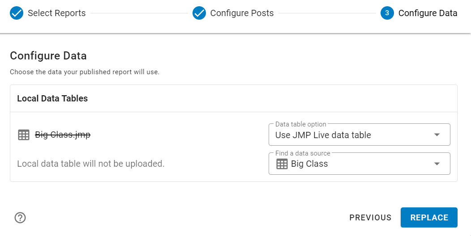Image resolution: width=471 pixels, height=236 pixels.
Task: Go back to the Select Reports step label
Action: pyautogui.click(x=56, y=13)
